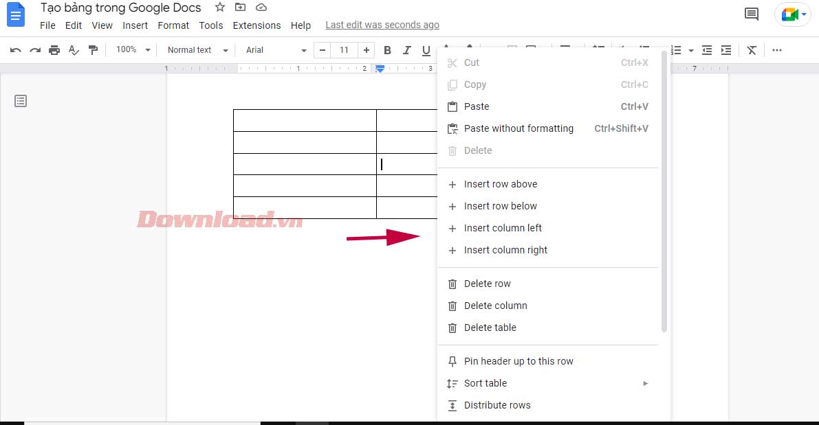Toggle italic formatting
Image resolution: width=819 pixels, height=425 pixels.
pyautogui.click(x=406, y=49)
